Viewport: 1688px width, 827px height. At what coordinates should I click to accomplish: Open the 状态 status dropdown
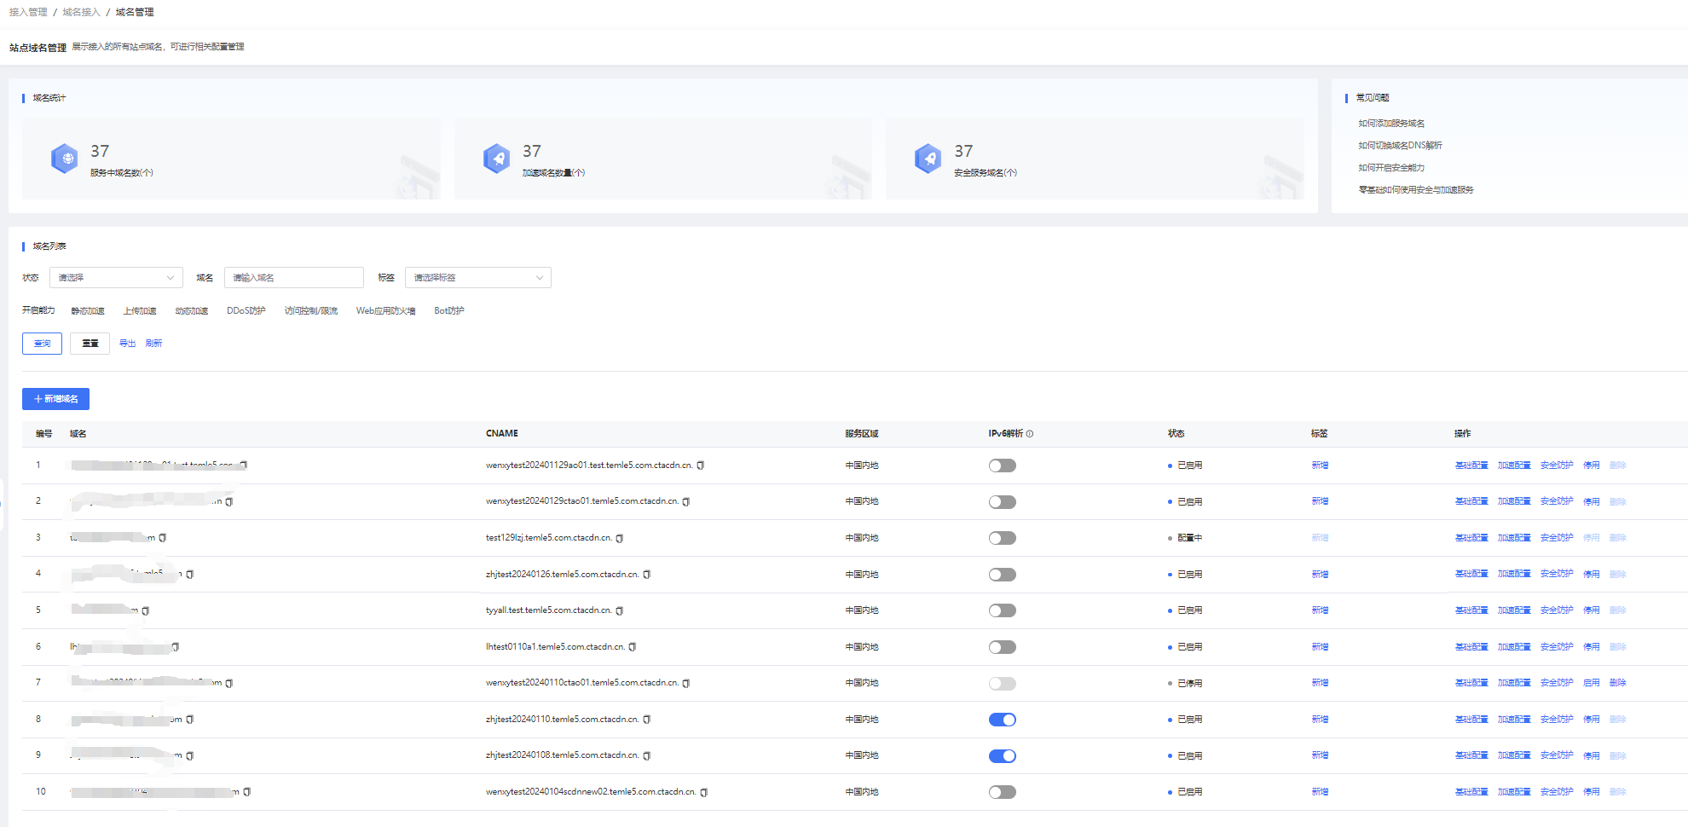pyautogui.click(x=116, y=278)
